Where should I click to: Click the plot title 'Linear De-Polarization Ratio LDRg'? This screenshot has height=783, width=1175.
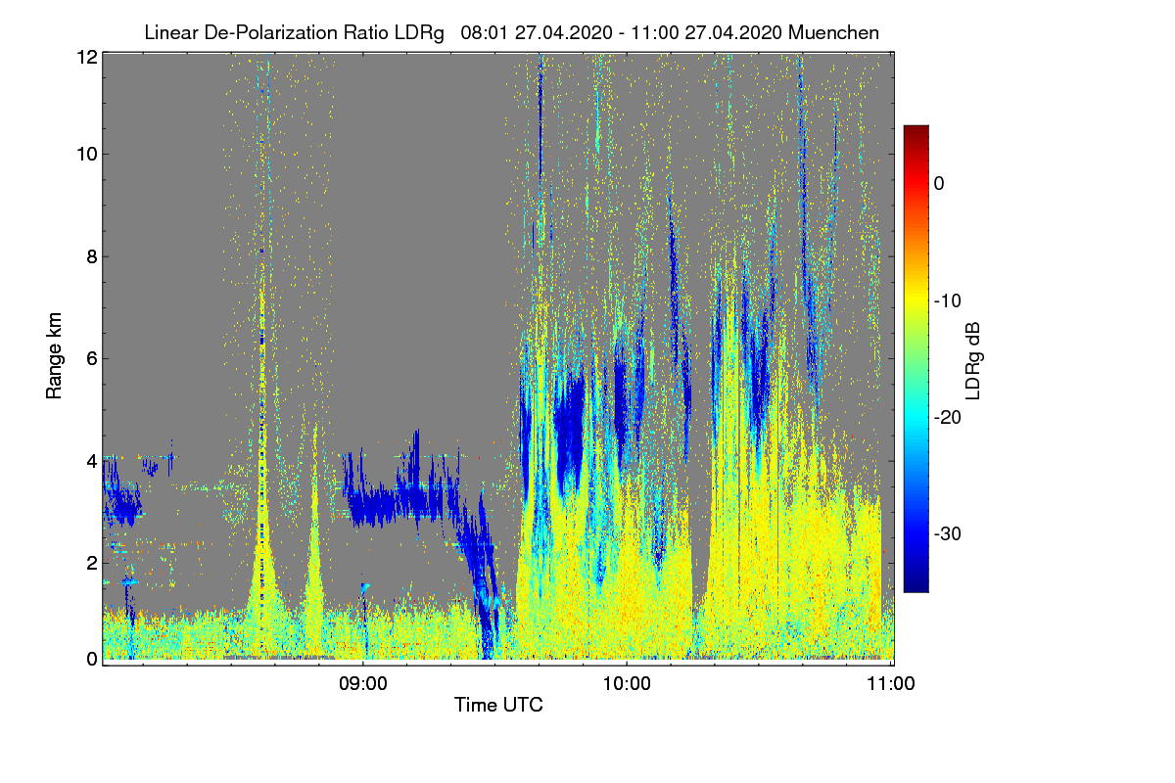pos(294,32)
